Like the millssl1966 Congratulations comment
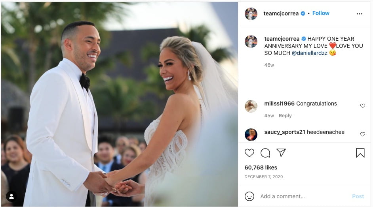 point(363,106)
